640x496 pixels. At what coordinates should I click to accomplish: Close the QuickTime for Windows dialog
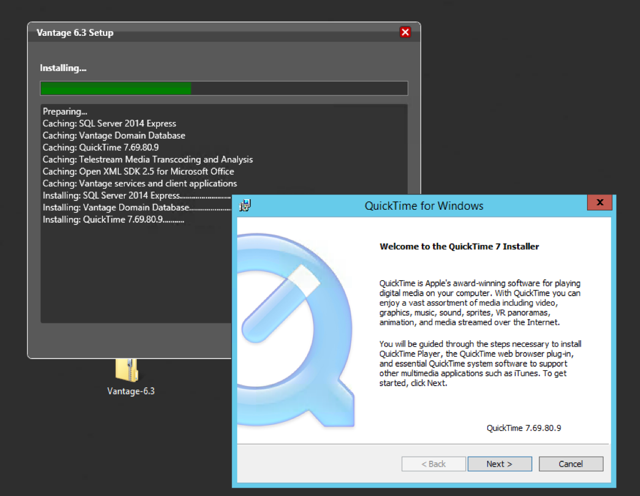coord(599,202)
